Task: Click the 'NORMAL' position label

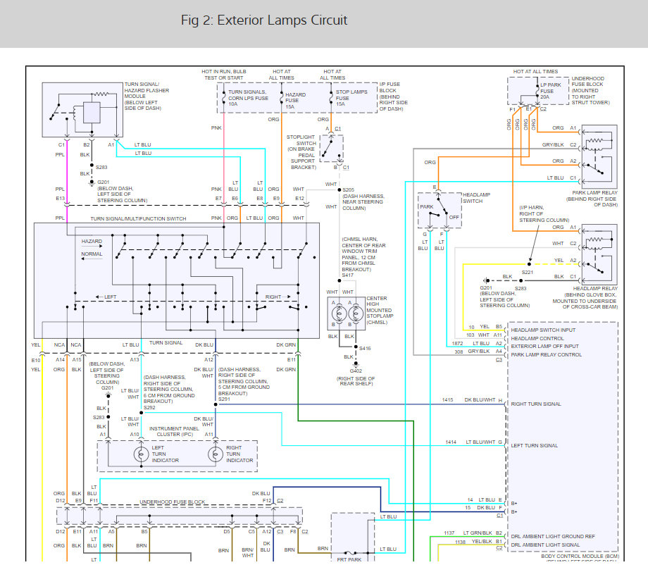Action: (x=92, y=254)
